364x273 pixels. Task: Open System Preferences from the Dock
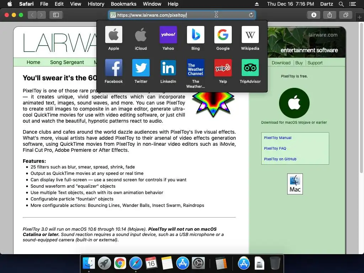pyautogui.click(x=198, y=263)
